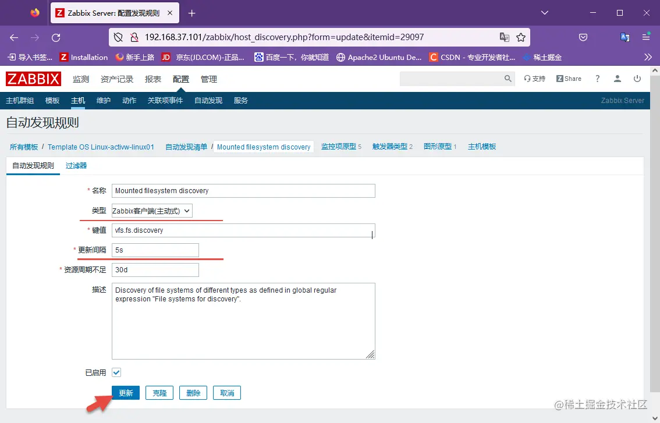
Task: Click the 键值 input field
Action: click(243, 230)
